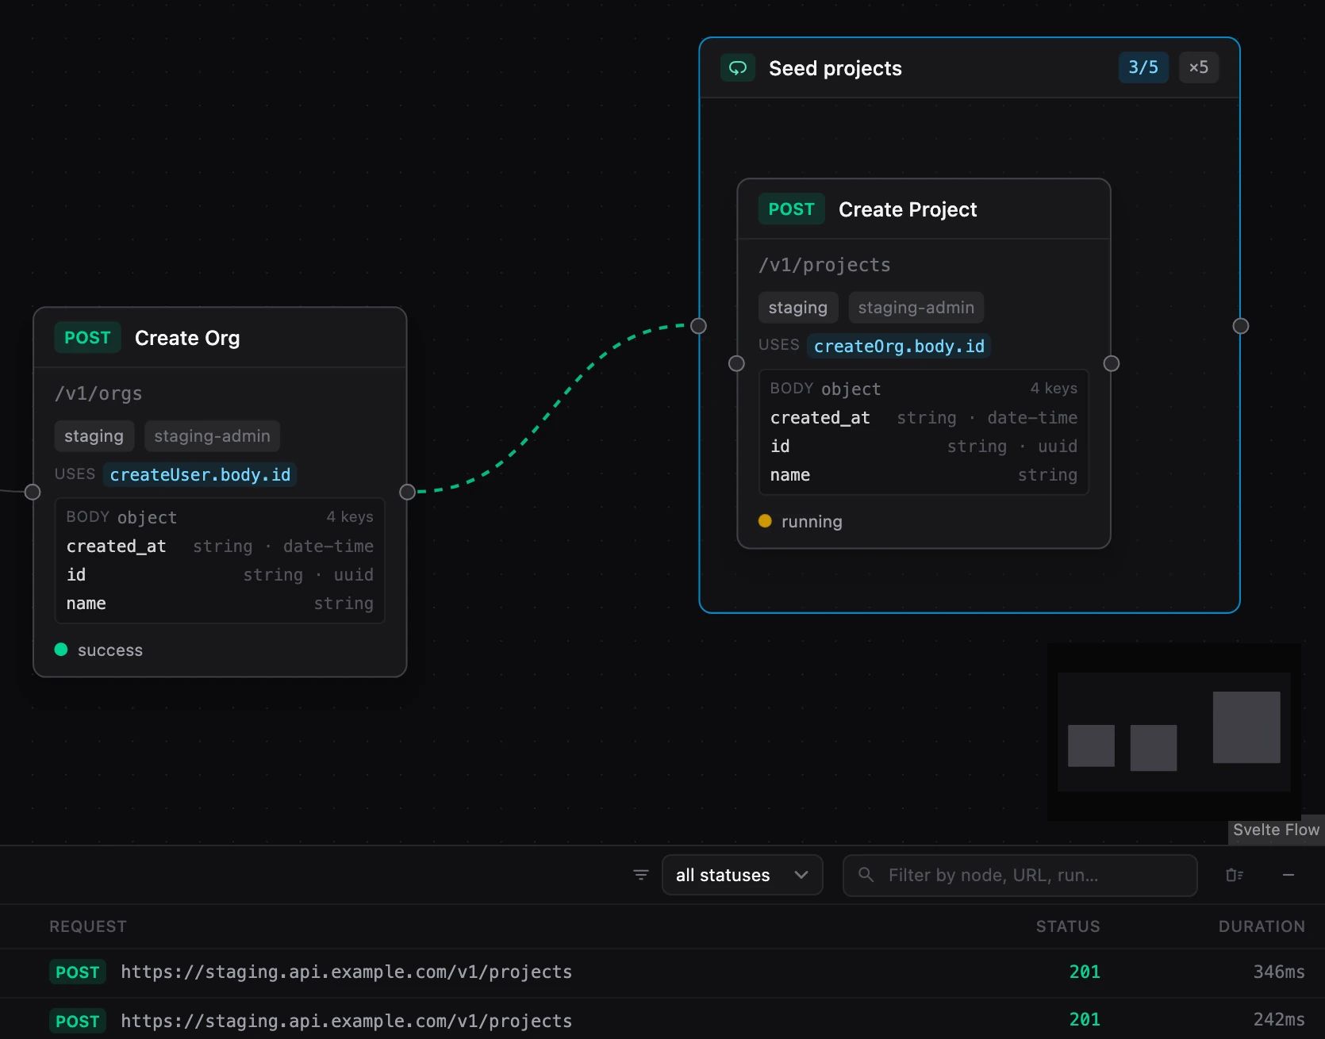Screen dimensions: 1325x1039
Task: Click the Filter by node, URL, run field
Action: (1020, 875)
